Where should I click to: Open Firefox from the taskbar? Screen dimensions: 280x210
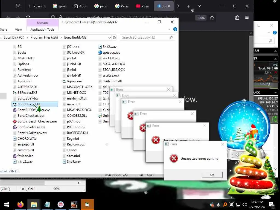[x=20, y=205]
